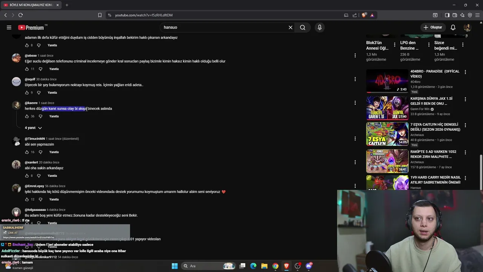This screenshot has width=483, height=272.
Task: Open the YouTube notifications bell
Action: [x=453, y=27]
